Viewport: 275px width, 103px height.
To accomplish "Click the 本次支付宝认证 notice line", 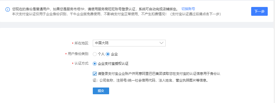I will (x=116, y=14).
